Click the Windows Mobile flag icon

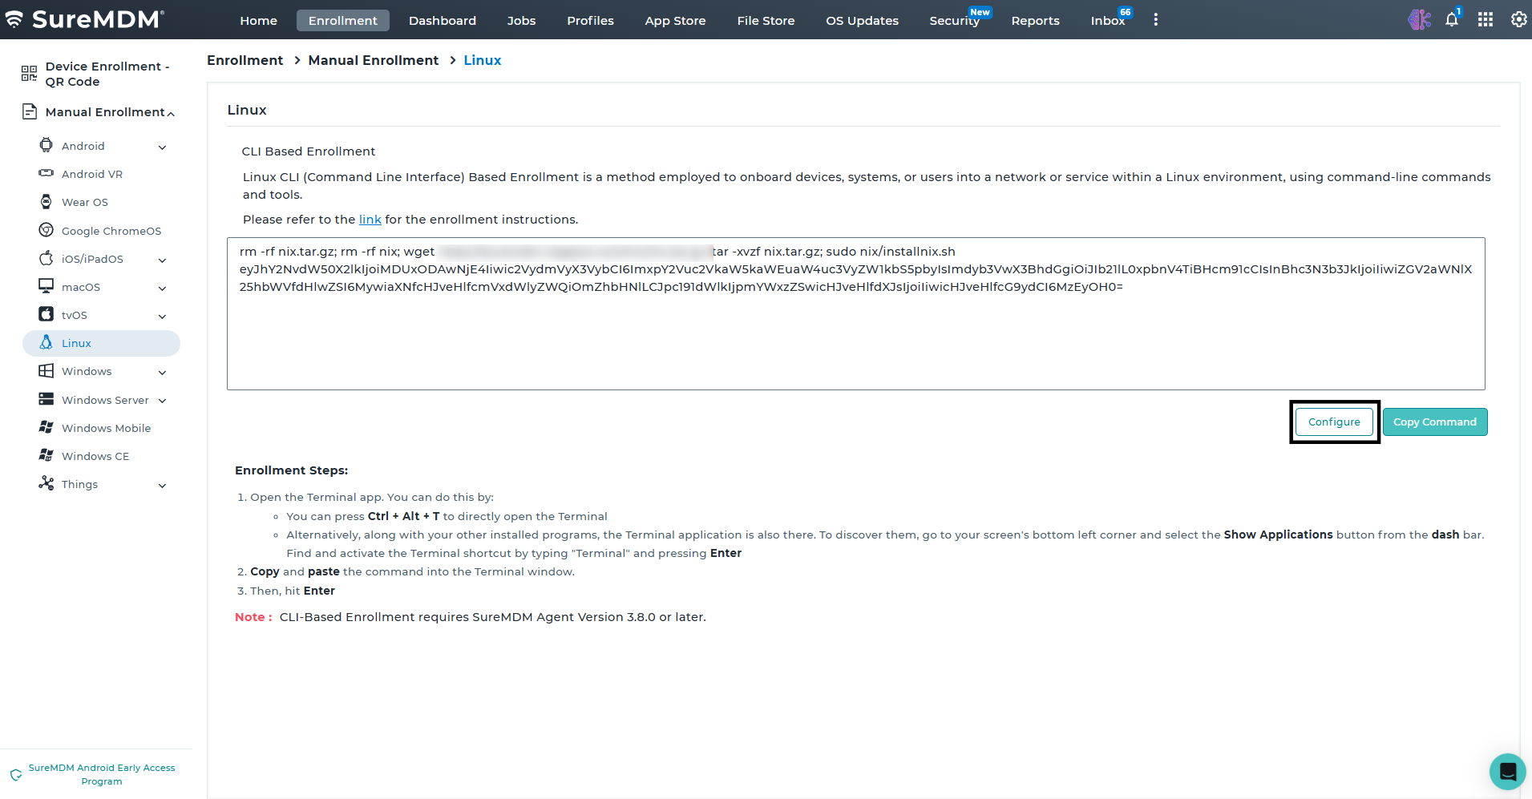coord(46,427)
